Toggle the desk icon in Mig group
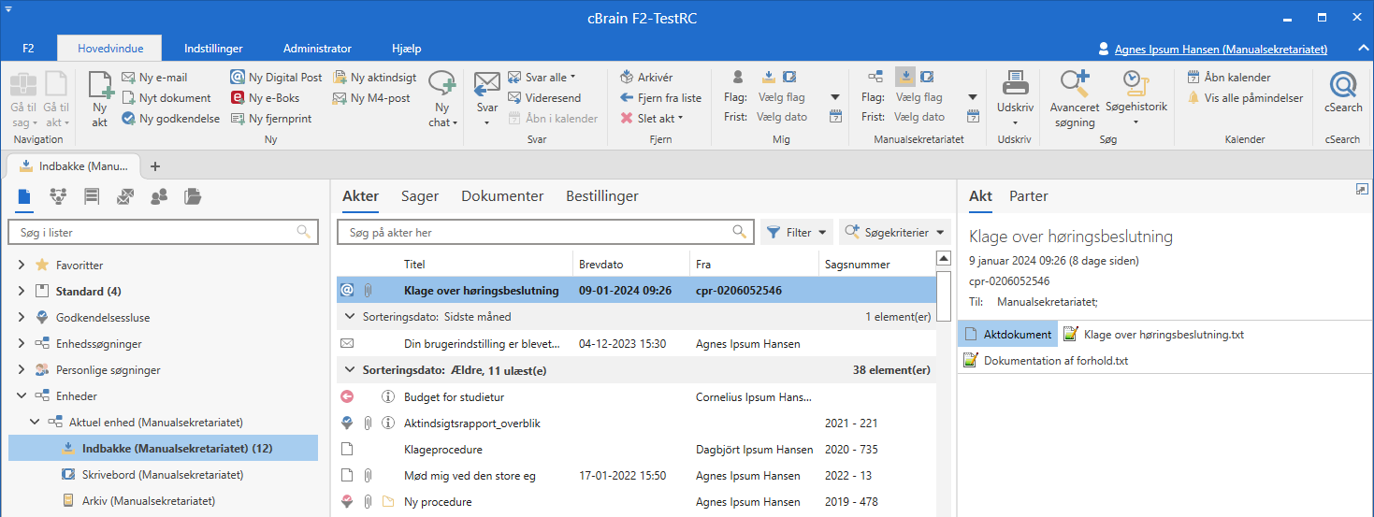Image resolution: width=1374 pixels, height=517 pixels. coord(789,77)
